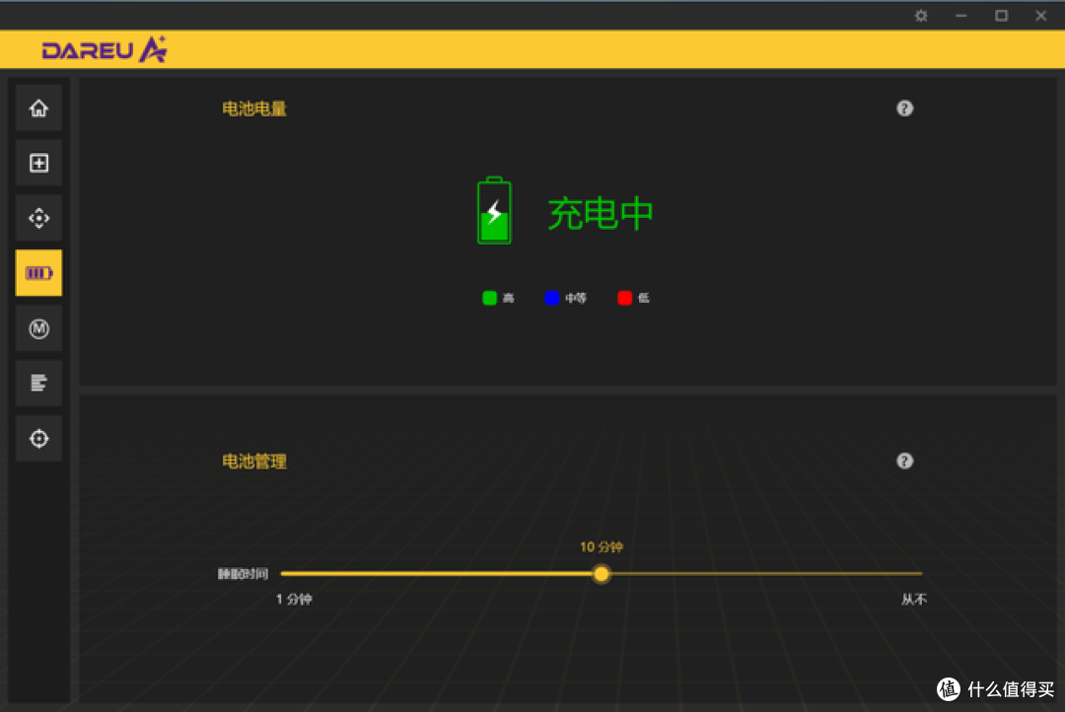Click the DAREU logo
Viewport: 1065px width, 712px height.
[x=104, y=49]
